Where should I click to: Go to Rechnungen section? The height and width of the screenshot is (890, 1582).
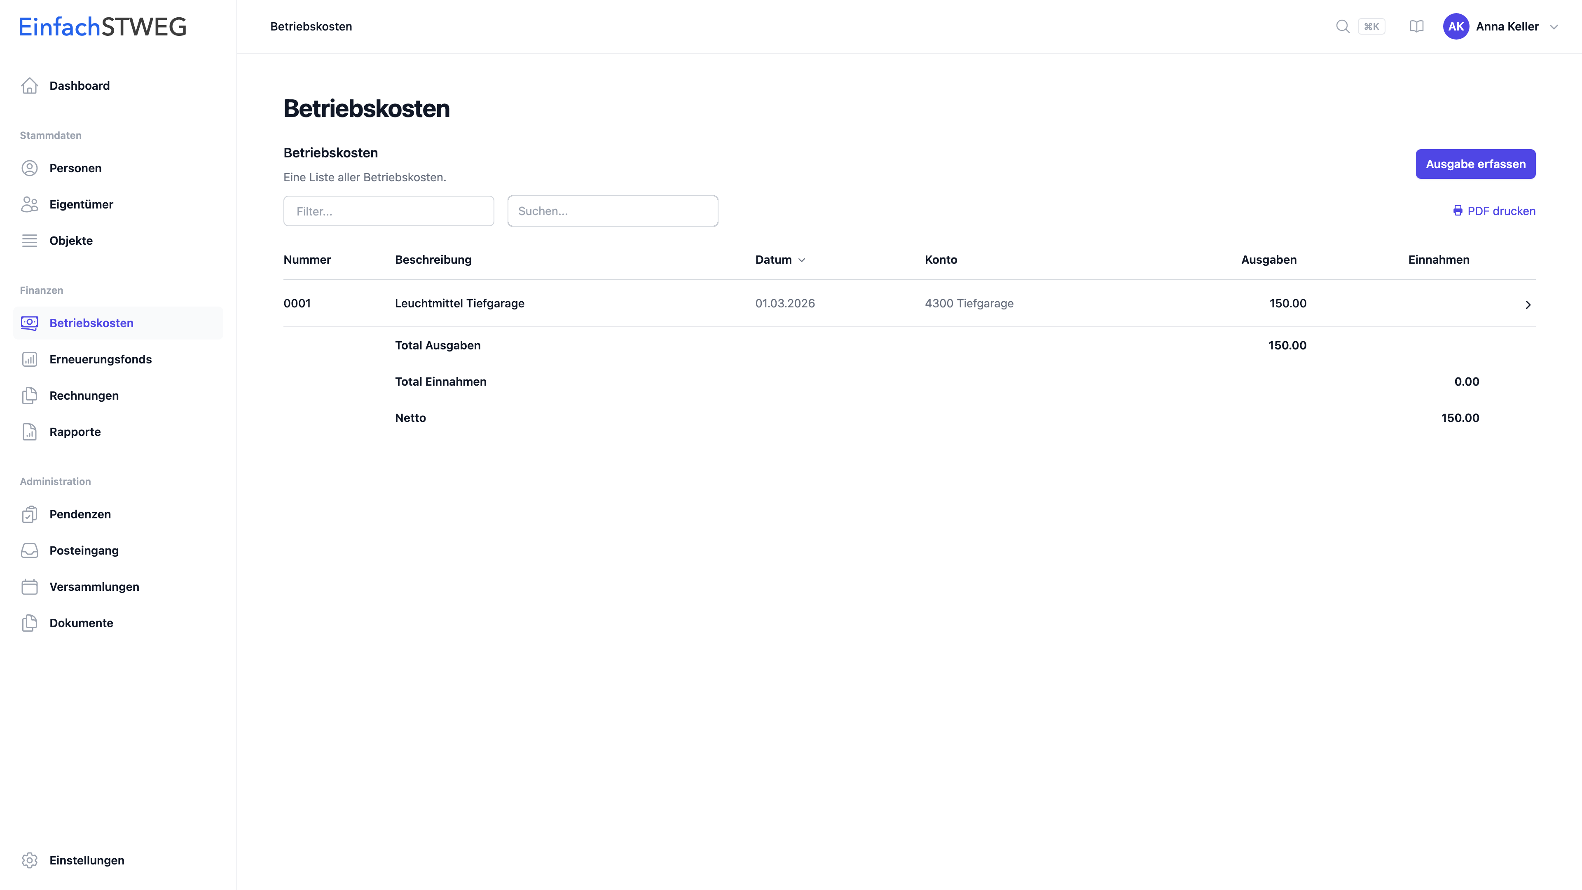tap(118, 396)
